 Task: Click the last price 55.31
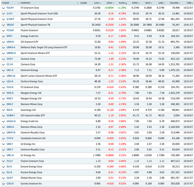[x=97, y=53]
